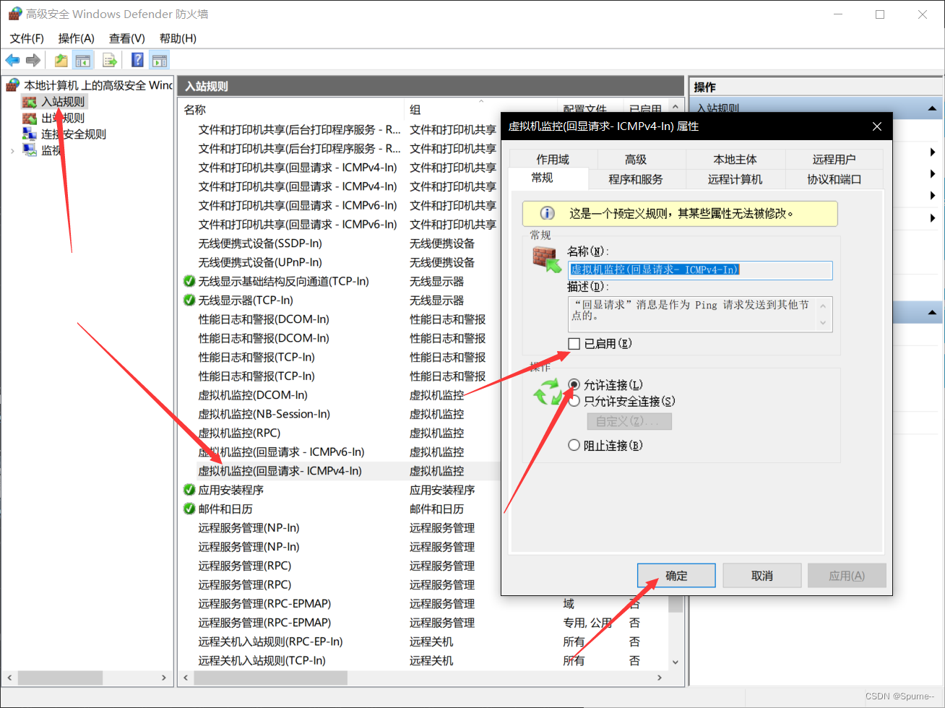Screen dimensions: 945x708
Task: Click the tree pane horizontal scrollbar thumb
Action: point(60,678)
